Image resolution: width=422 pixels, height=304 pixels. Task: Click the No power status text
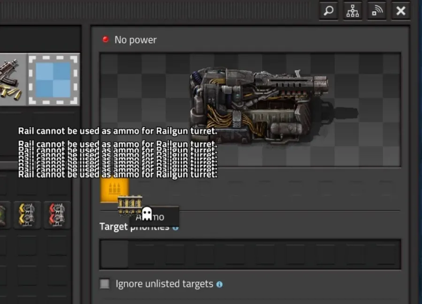coord(136,40)
